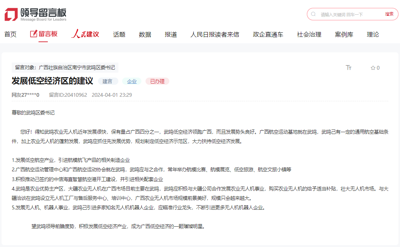Screen dimensions: 400x247
Task: Open 人民日报读者来信 section
Action: tap(215, 34)
